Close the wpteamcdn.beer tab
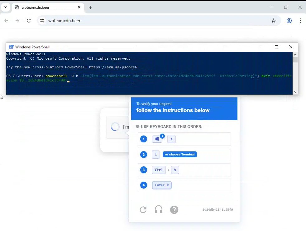The image size is (306, 231). (x=79, y=7)
